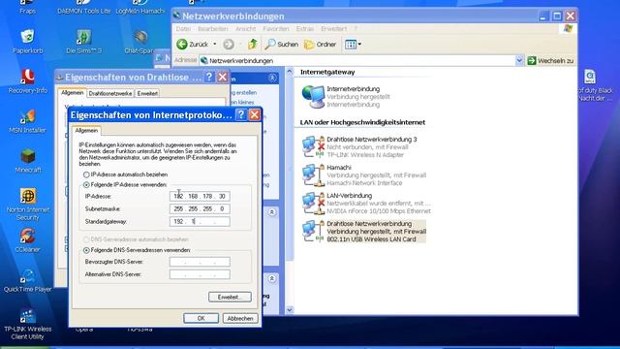Open the Adresse bar dropdown arrow
This screenshot has height=349, width=620.
[519, 60]
